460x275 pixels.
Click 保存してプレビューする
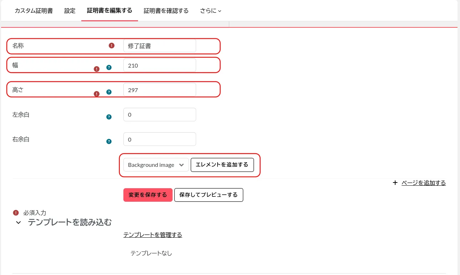coord(209,195)
